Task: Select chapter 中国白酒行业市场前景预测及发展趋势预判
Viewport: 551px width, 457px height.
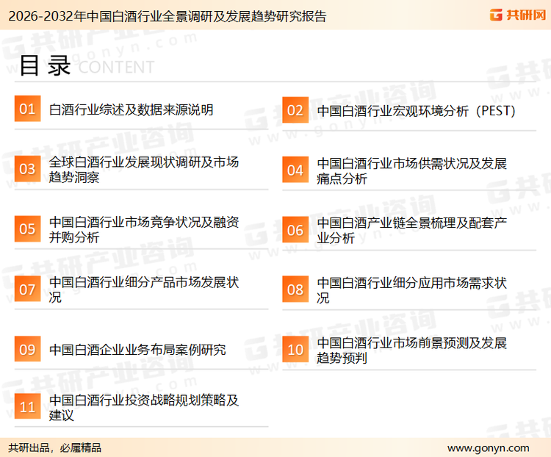Action: click(411, 350)
